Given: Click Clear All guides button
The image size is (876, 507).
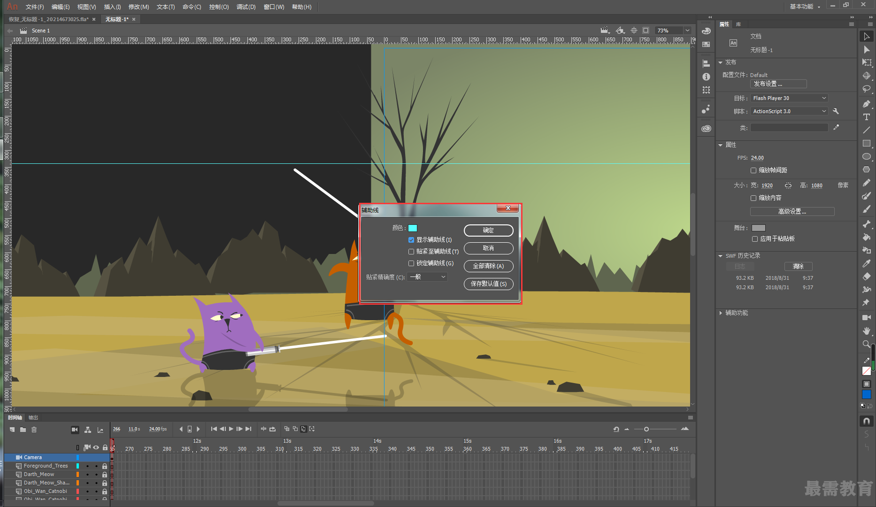Looking at the screenshot, I should 488,266.
